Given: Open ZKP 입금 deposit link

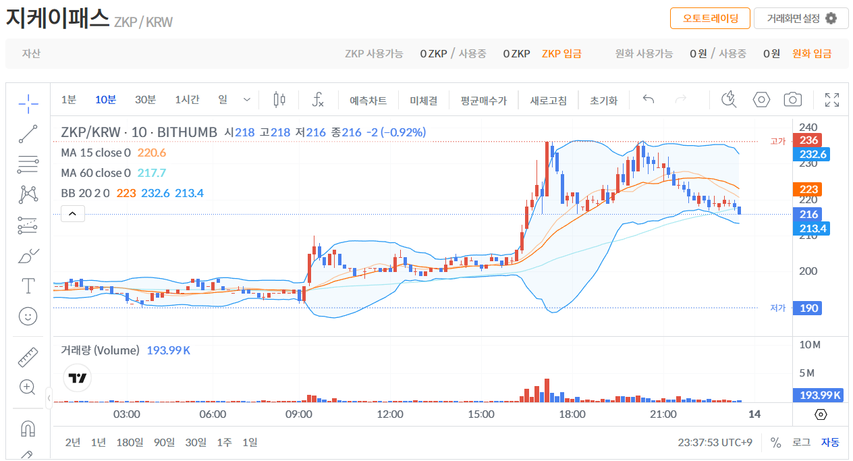Looking at the screenshot, I should (562, 53).
